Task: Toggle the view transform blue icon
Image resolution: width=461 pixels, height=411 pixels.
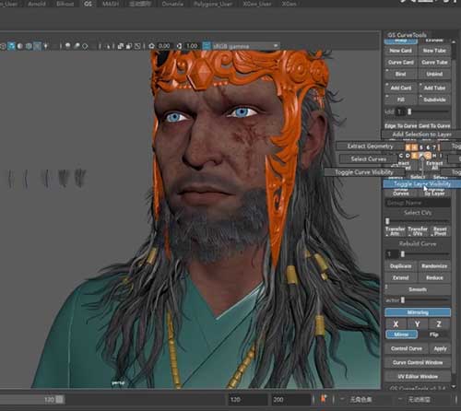Action: pos(207,46)
